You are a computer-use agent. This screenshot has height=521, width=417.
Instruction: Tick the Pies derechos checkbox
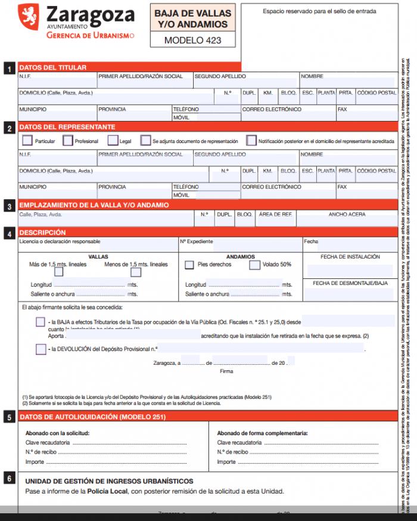click(x=189, y=265)
